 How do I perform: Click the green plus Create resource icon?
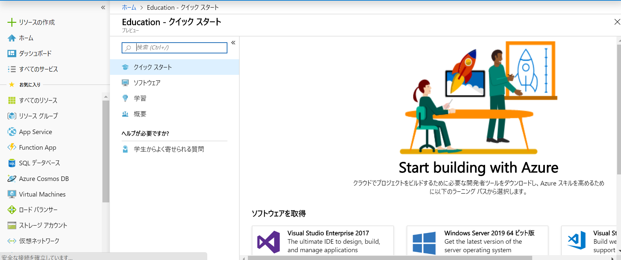tap(12, 22)
